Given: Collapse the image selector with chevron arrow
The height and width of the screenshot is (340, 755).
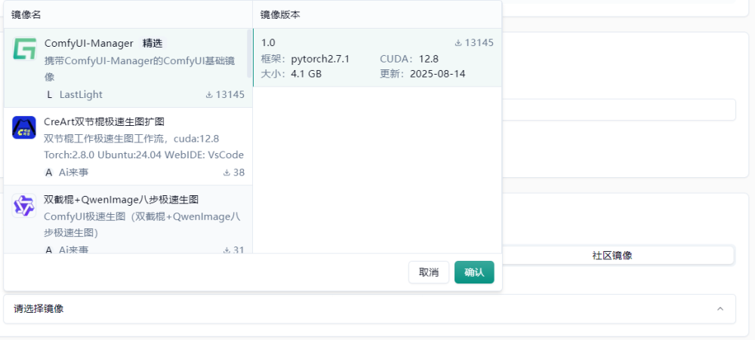Looking at the screenshot, I should [720, 309].
